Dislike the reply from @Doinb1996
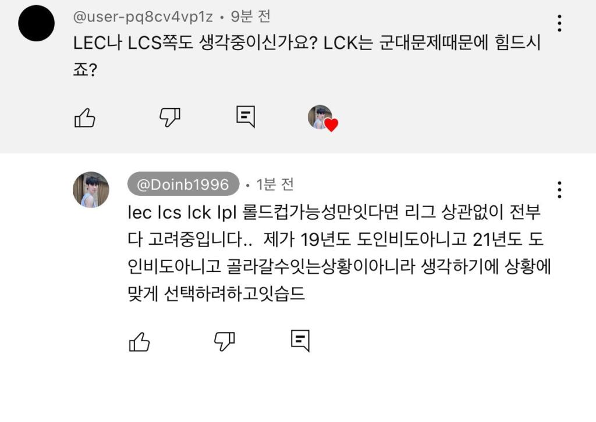 point(224,341)
